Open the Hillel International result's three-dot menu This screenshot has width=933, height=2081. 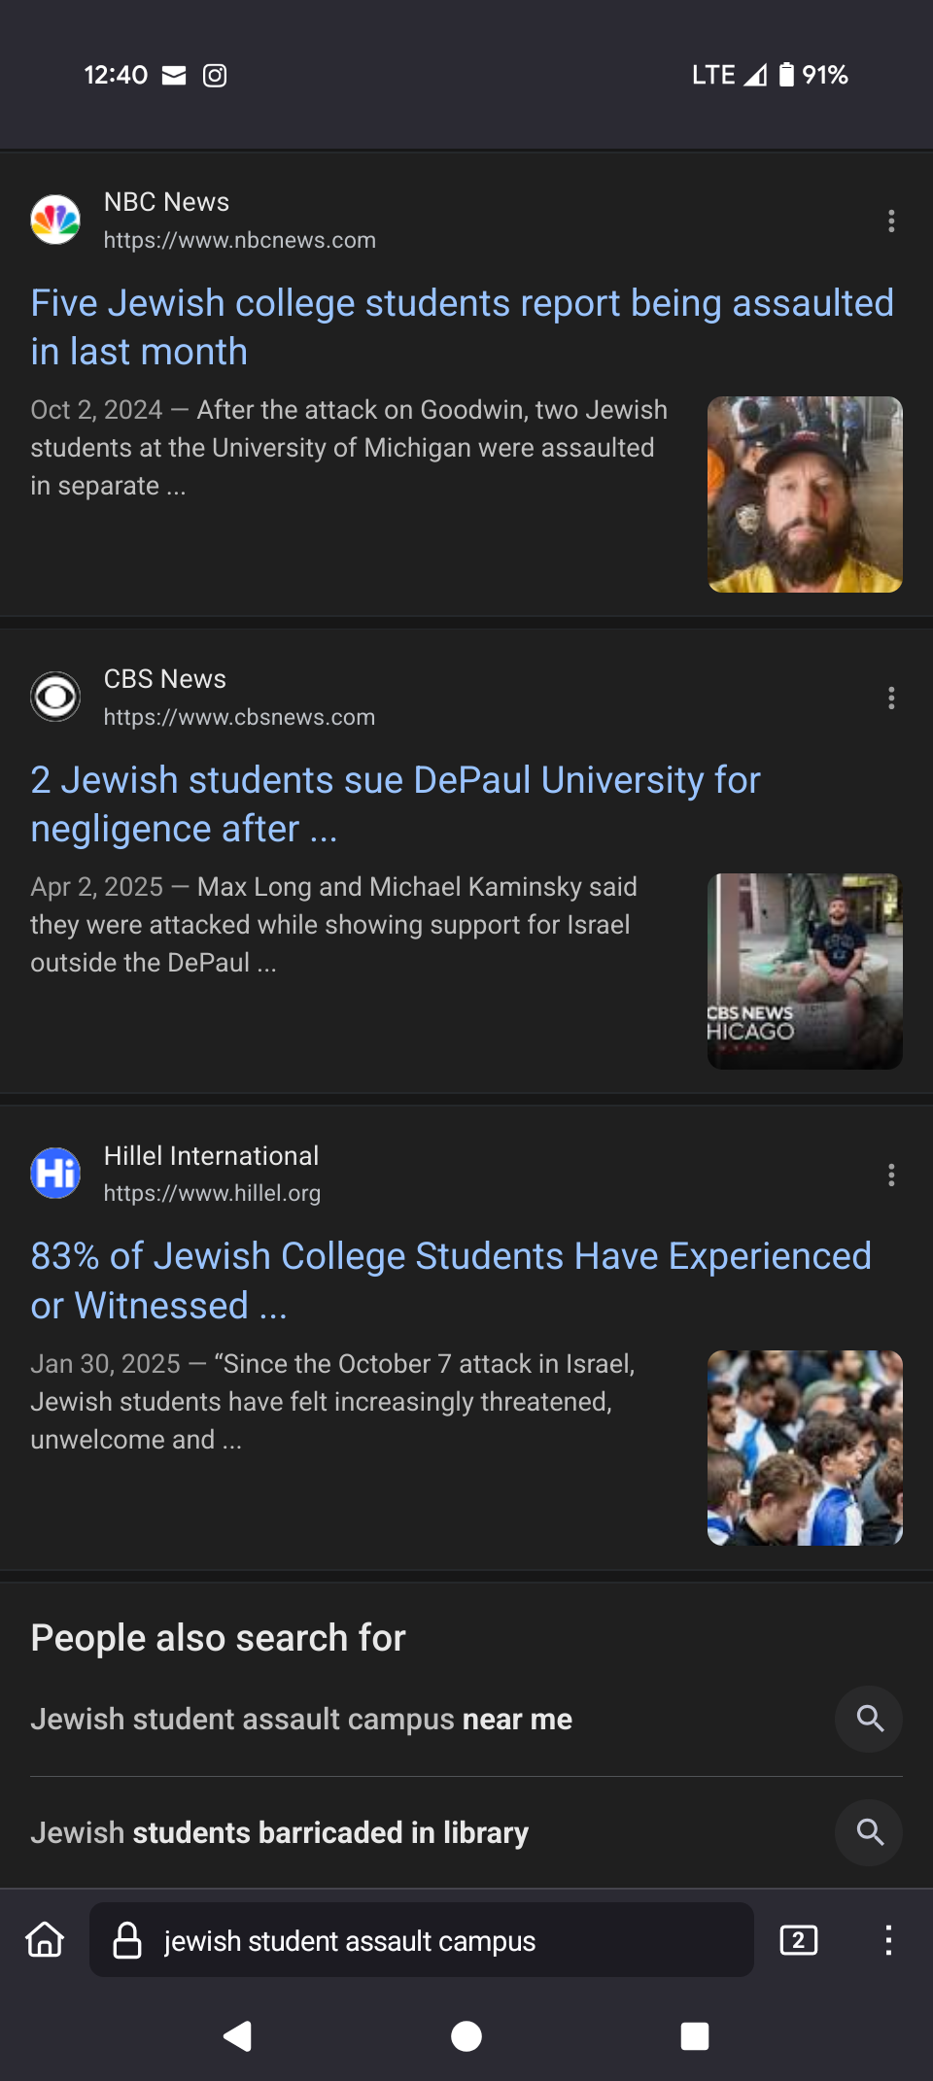click(891, 1176)
